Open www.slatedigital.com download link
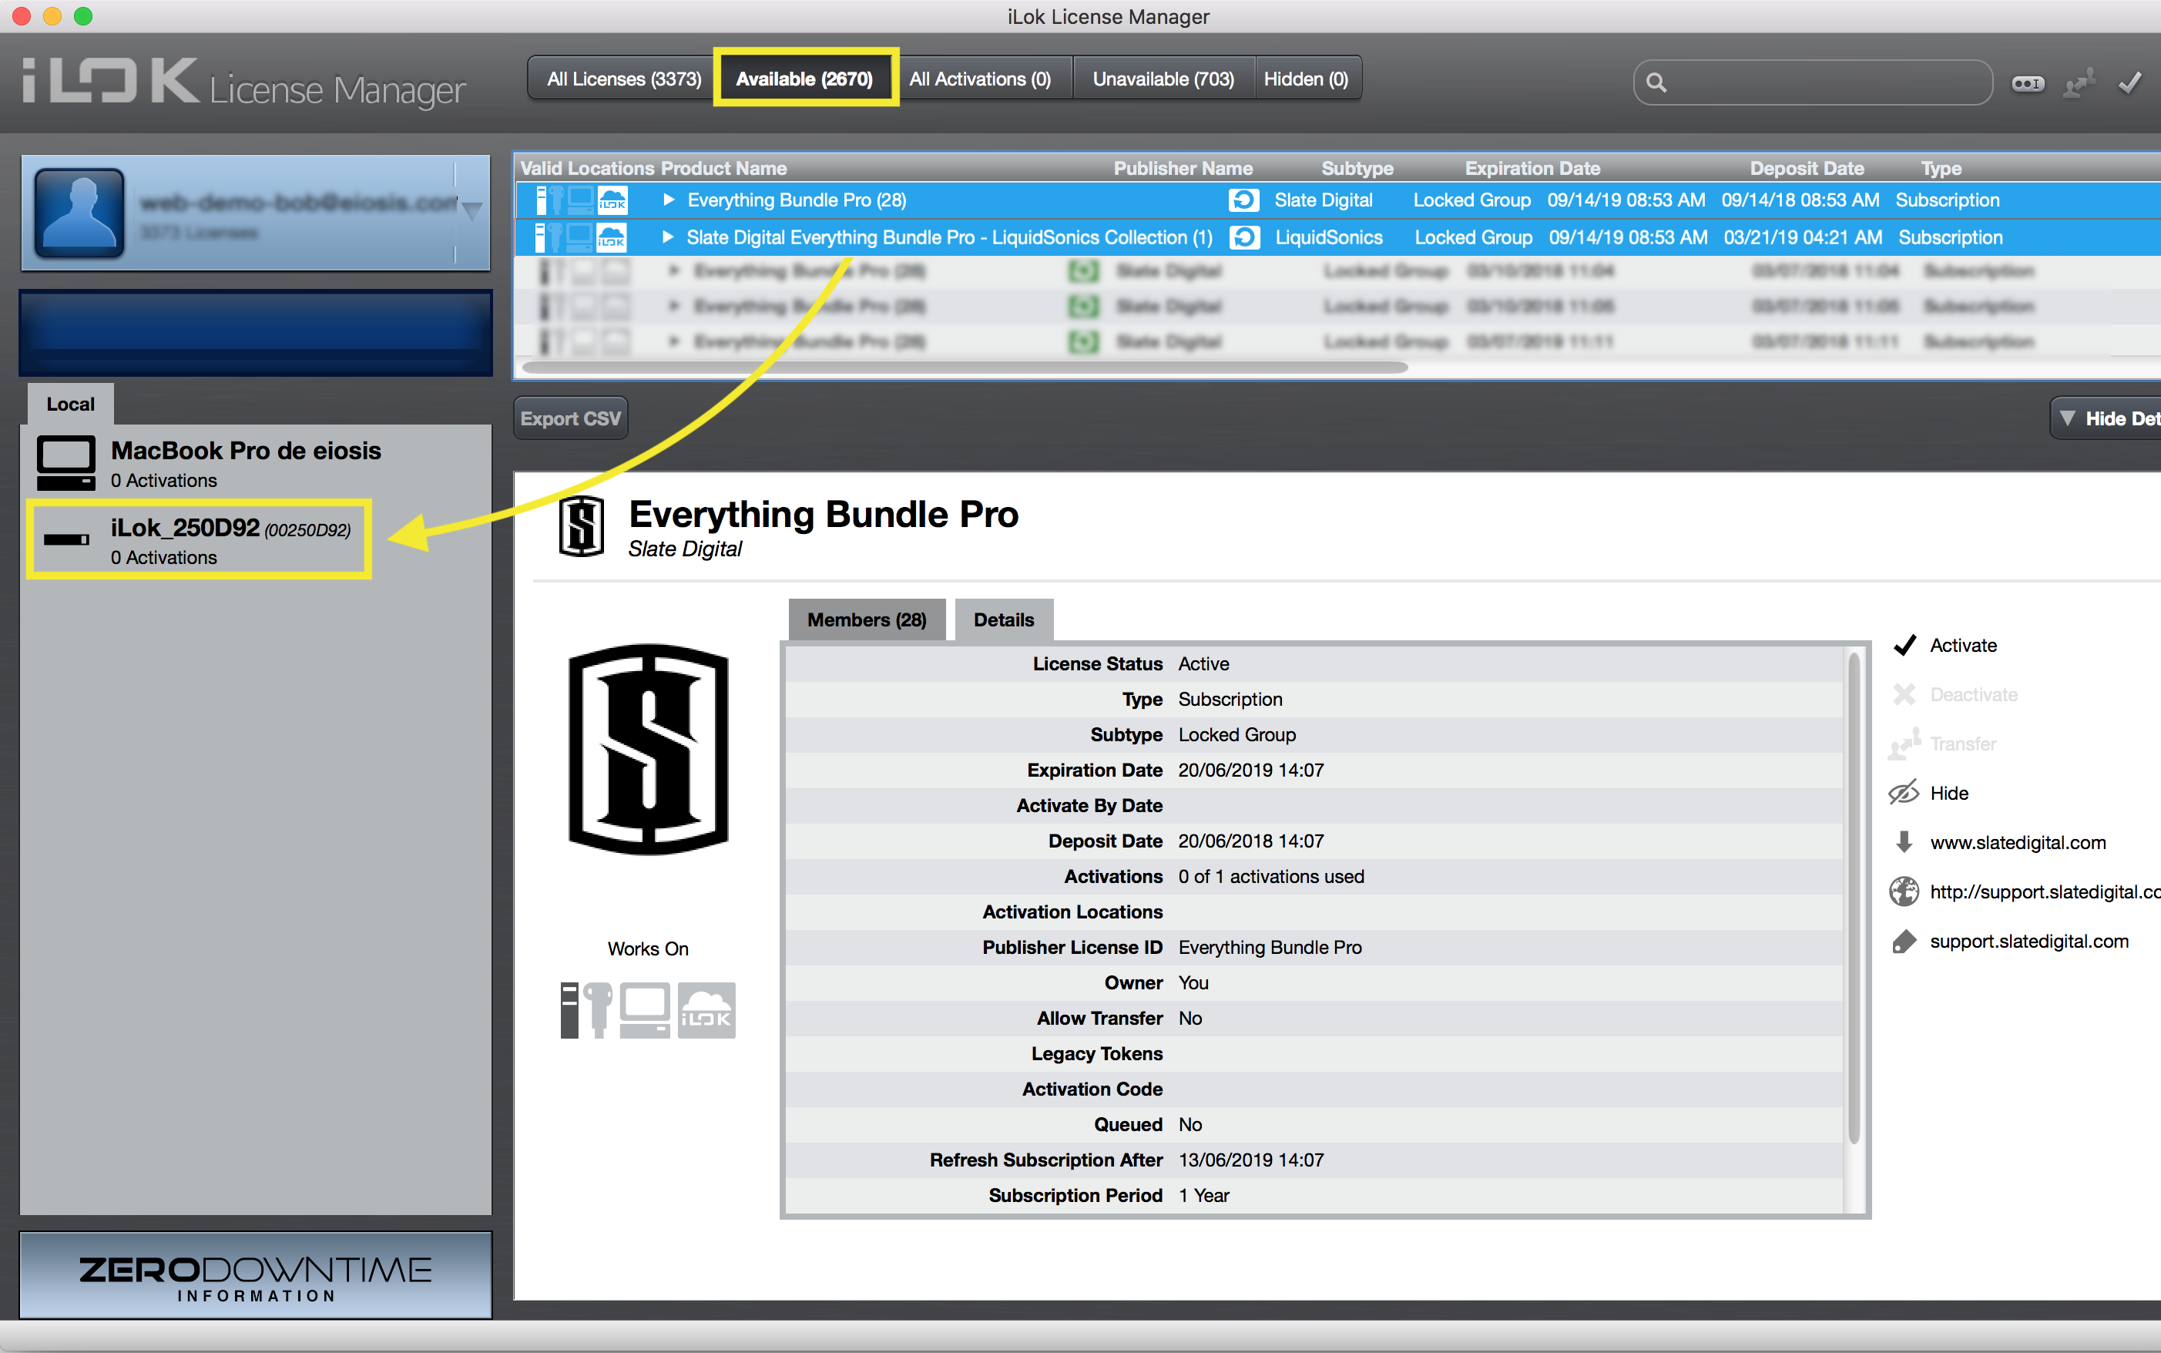The height and width of the screenshot is (1353, 2161). [x=2018, y=842]
